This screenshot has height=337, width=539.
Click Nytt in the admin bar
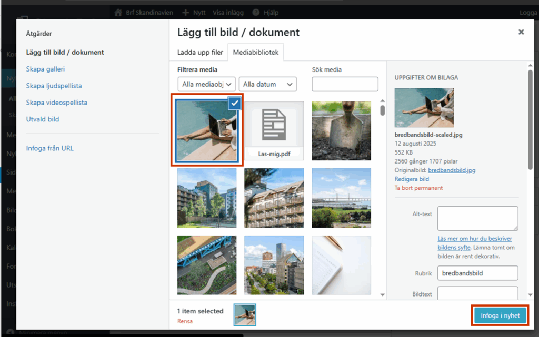coord(199,13)
